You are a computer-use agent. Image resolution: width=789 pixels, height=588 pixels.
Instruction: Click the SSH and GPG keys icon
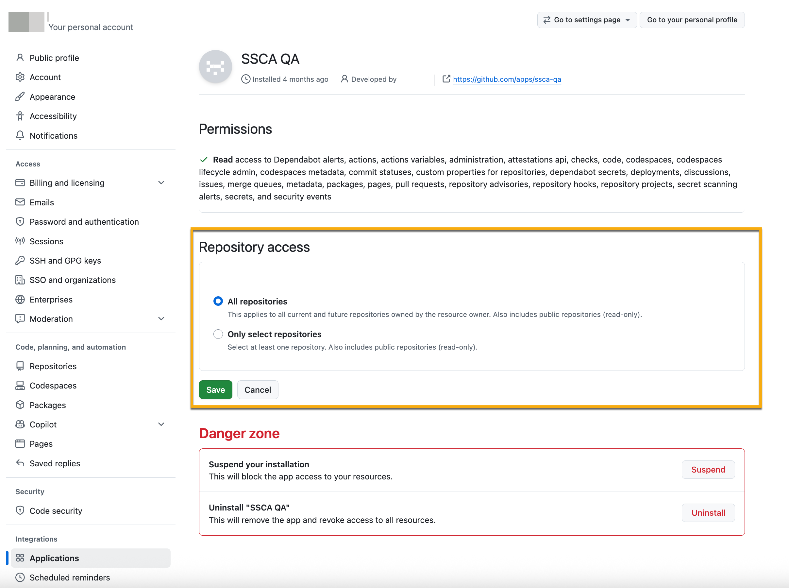click(x=20, y=261)
